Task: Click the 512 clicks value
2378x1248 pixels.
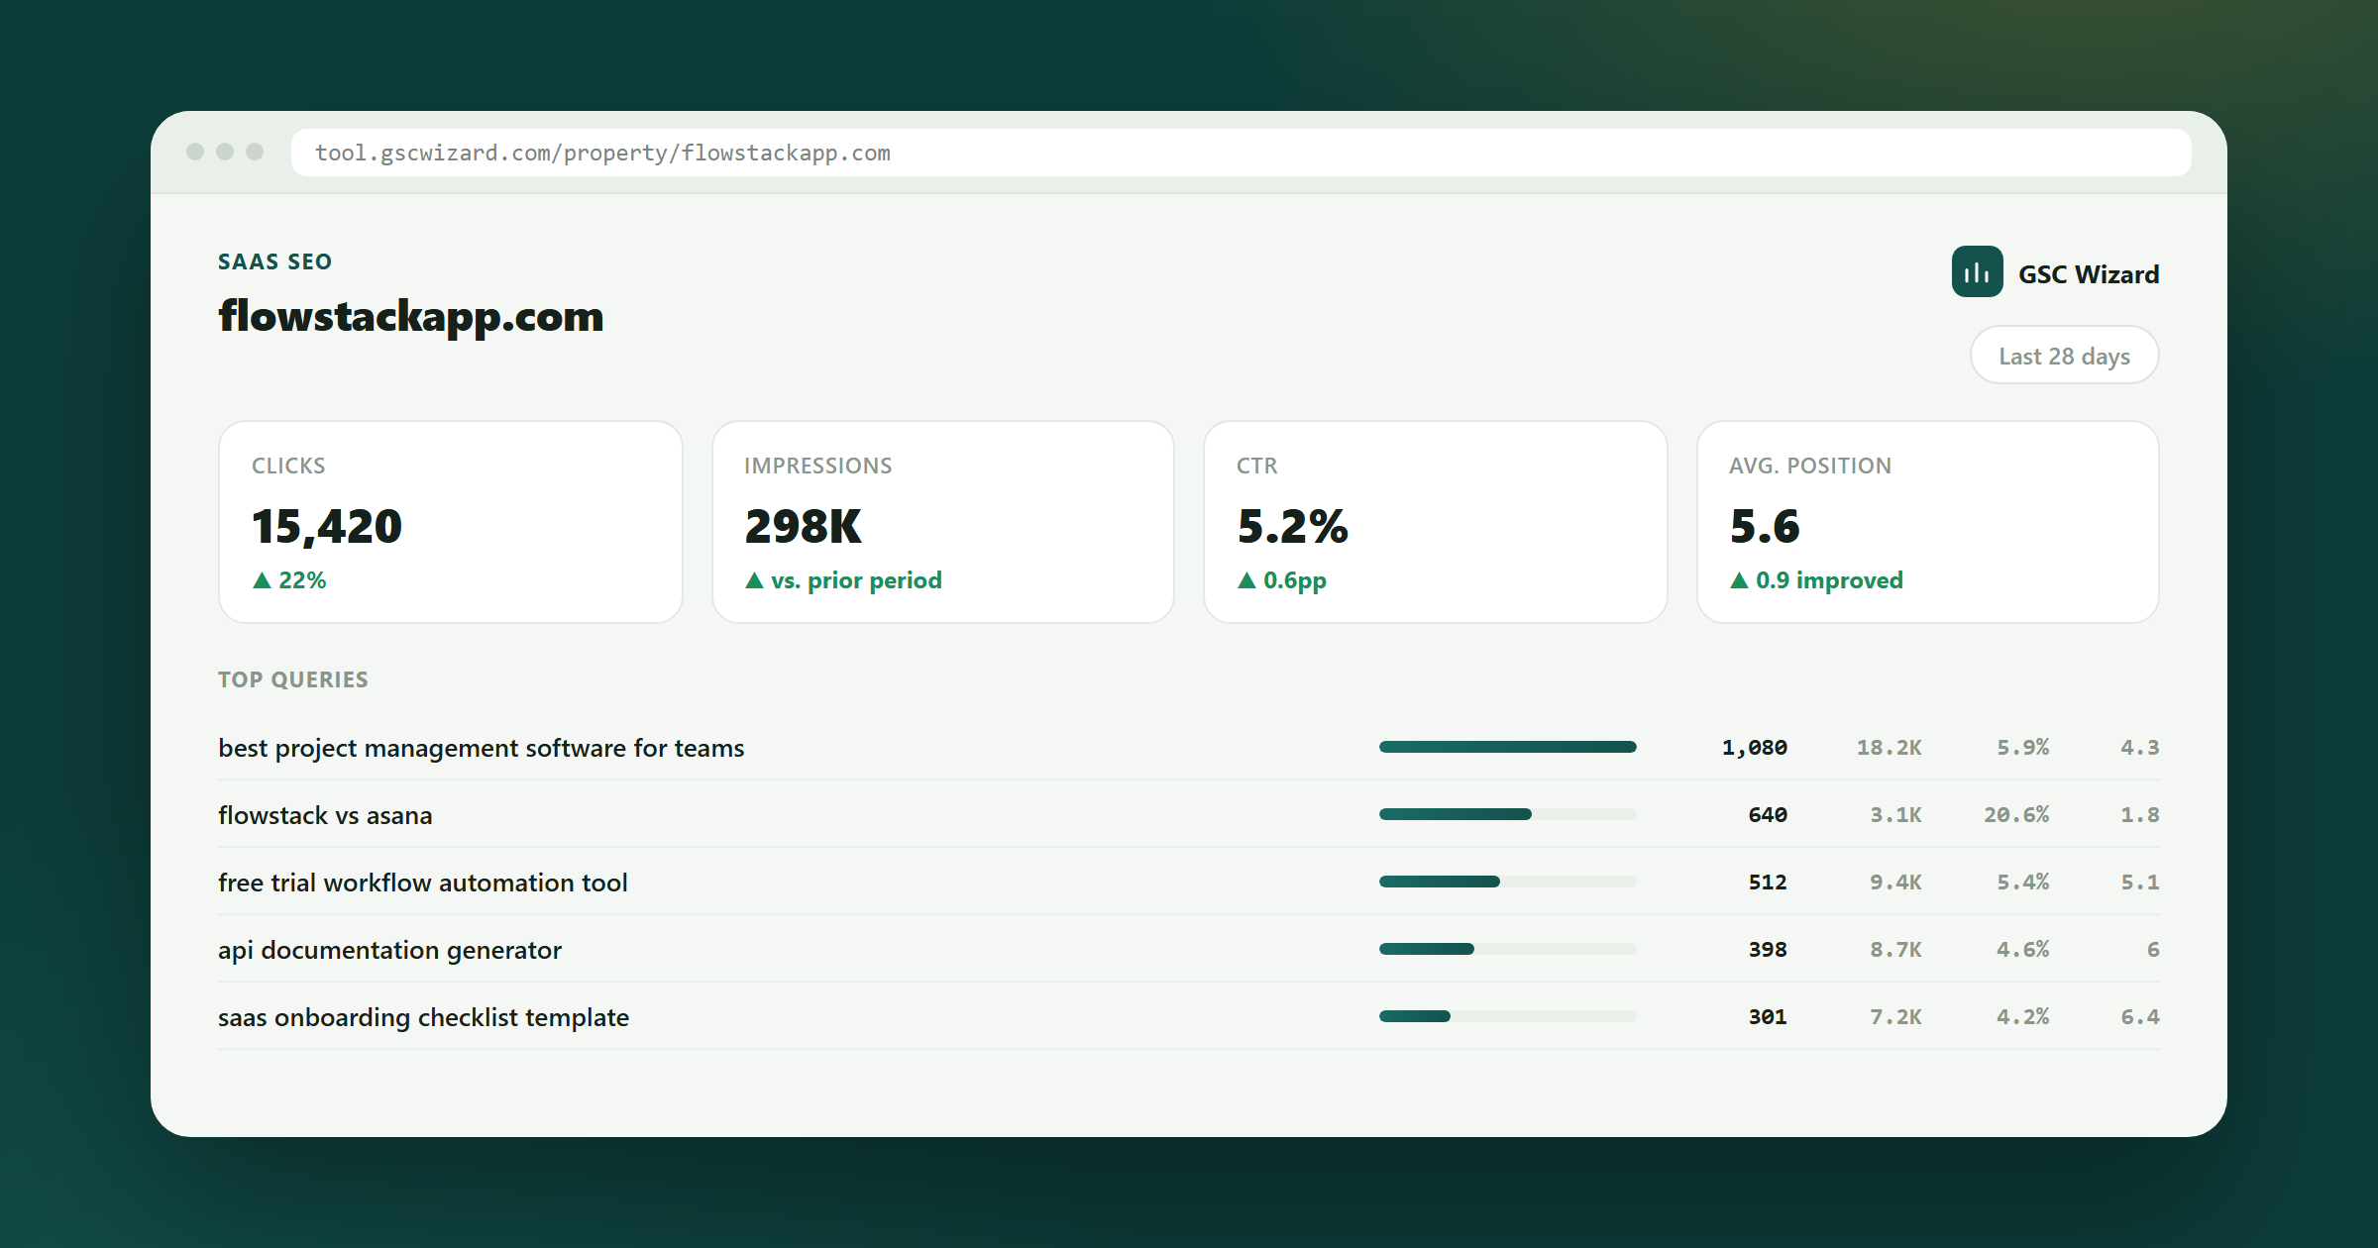Action: coord(1768,883)
